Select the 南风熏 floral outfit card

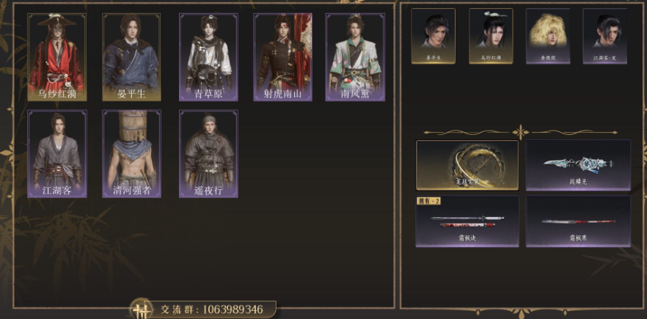(x=355, y=57)
